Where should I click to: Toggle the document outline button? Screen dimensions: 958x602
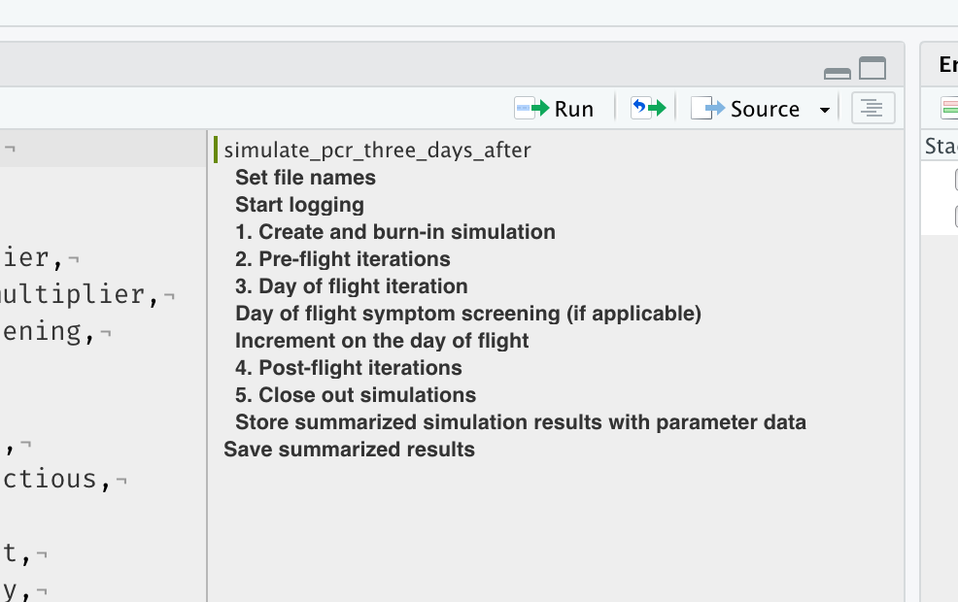pyautogui.click(x=872, y=108)
